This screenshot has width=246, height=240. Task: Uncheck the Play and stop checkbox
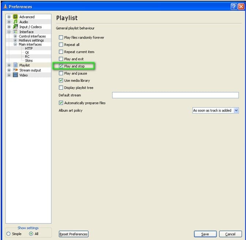(x=61, y=66)
